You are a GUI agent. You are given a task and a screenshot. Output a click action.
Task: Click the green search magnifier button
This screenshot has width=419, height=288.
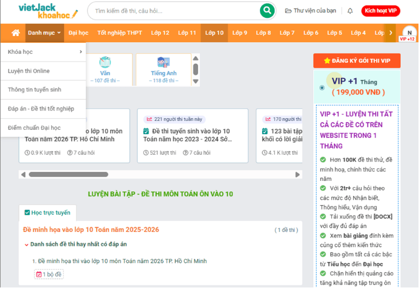pos(267,11)
